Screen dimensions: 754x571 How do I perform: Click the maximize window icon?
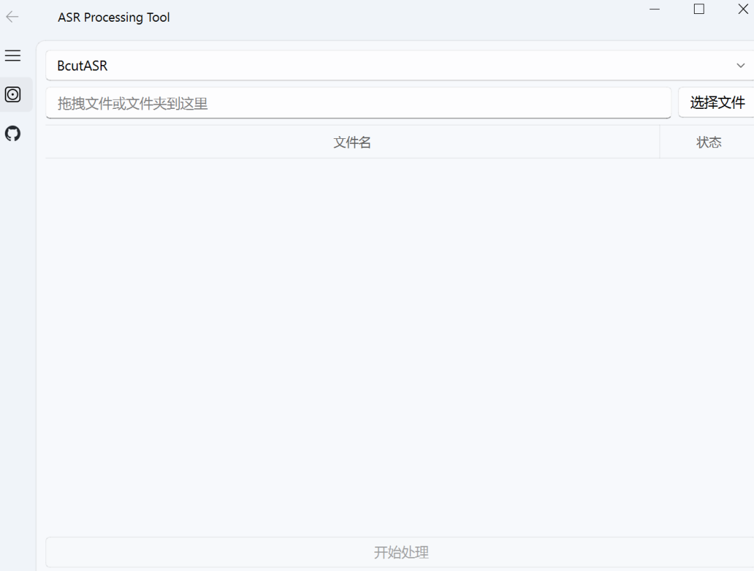click(699, 9)
